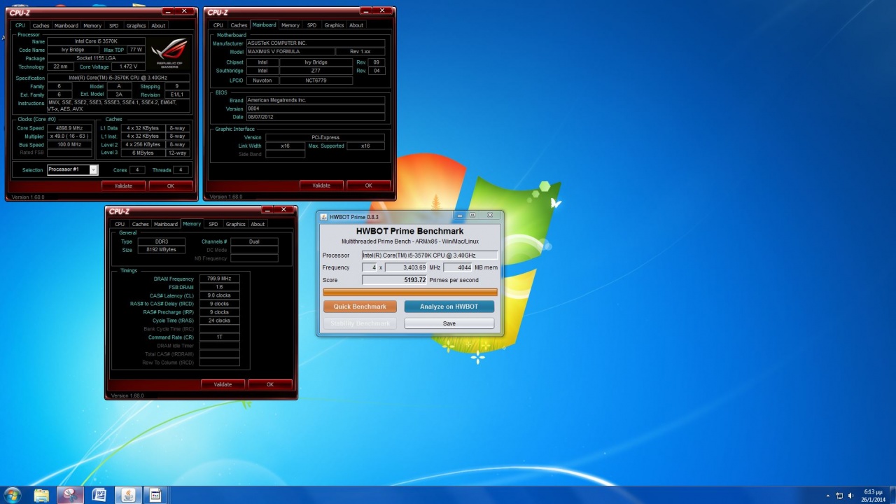Viewport: 896px width, 504px height.
Task: Open the Windows Start menu orb
Action: (13, 495)
